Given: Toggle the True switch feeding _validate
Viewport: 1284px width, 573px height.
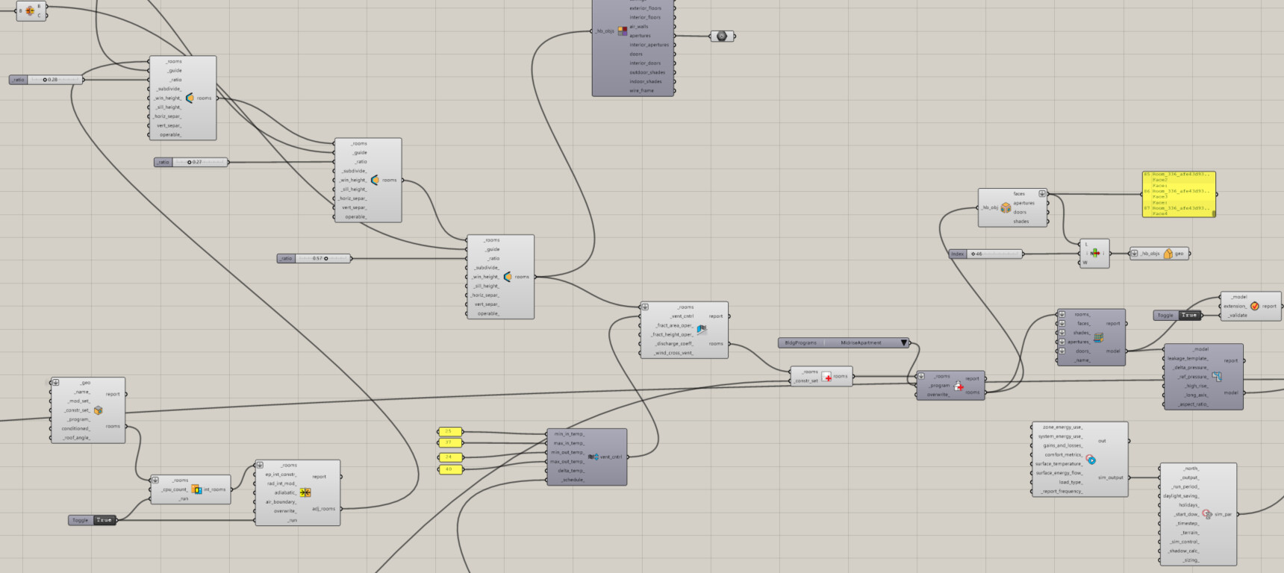Looking at the screenshot, I should 1188,316.
